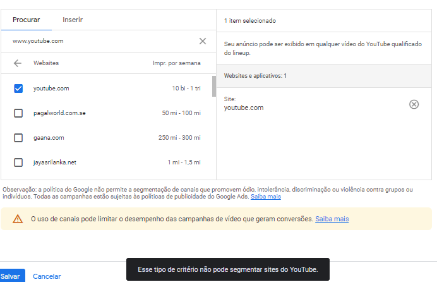Click the 10 bi - 1 tri impressions value

tap(186, 89)
